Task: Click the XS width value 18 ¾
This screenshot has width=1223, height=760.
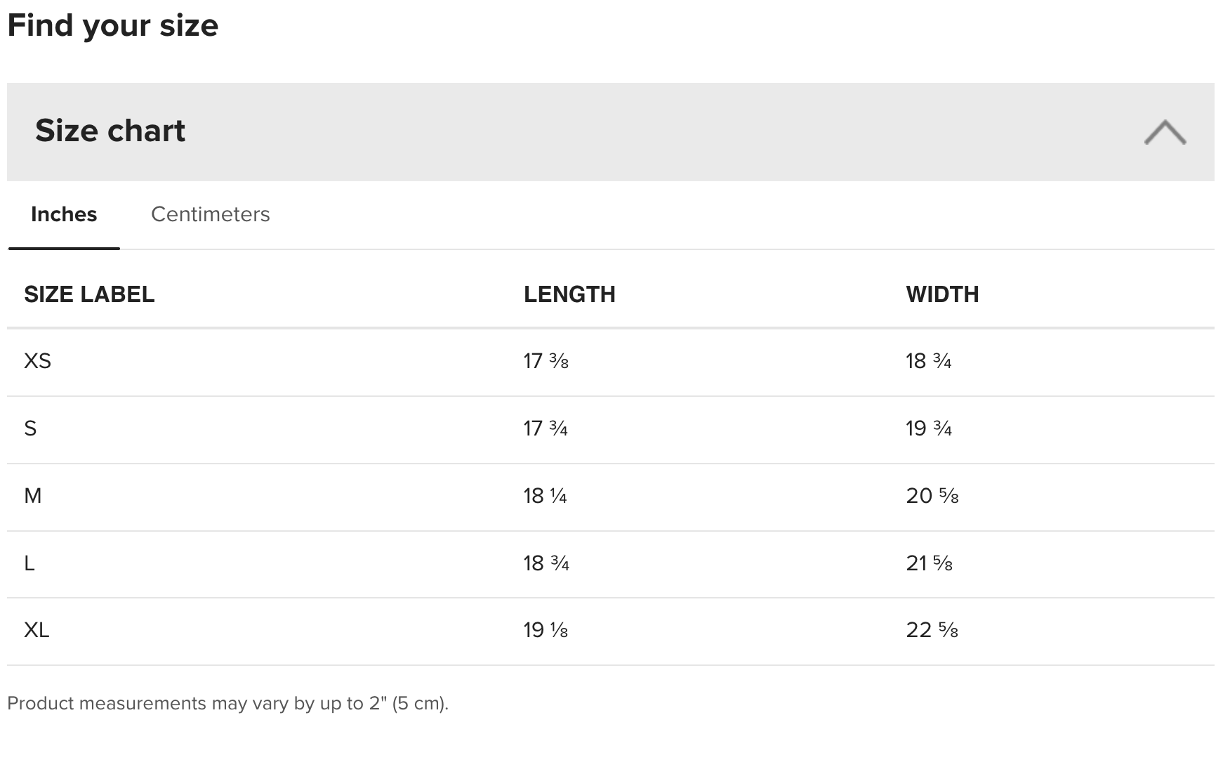Action: 928,361
